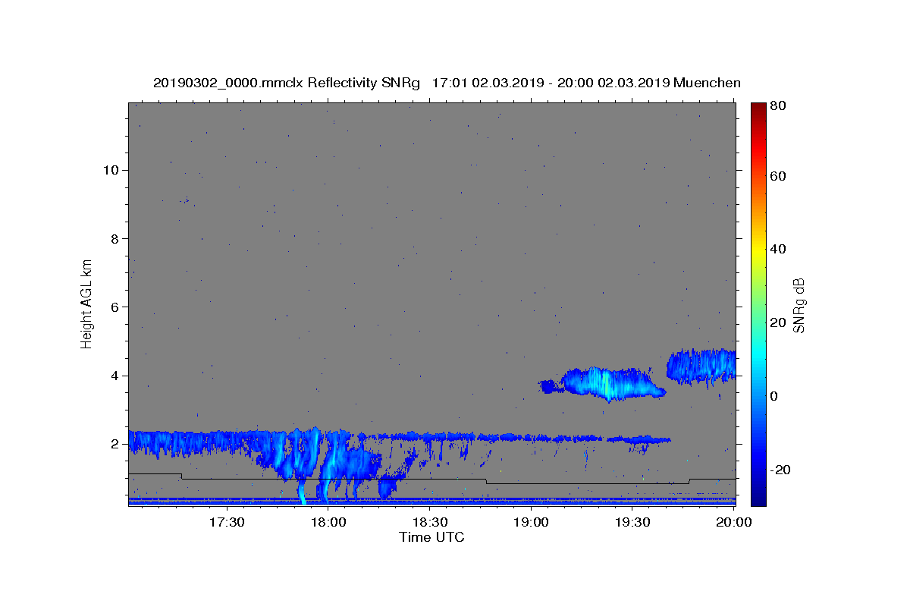The image size is (910, 607).
Task: Click the height tick label 8
Action: (115, 238)
